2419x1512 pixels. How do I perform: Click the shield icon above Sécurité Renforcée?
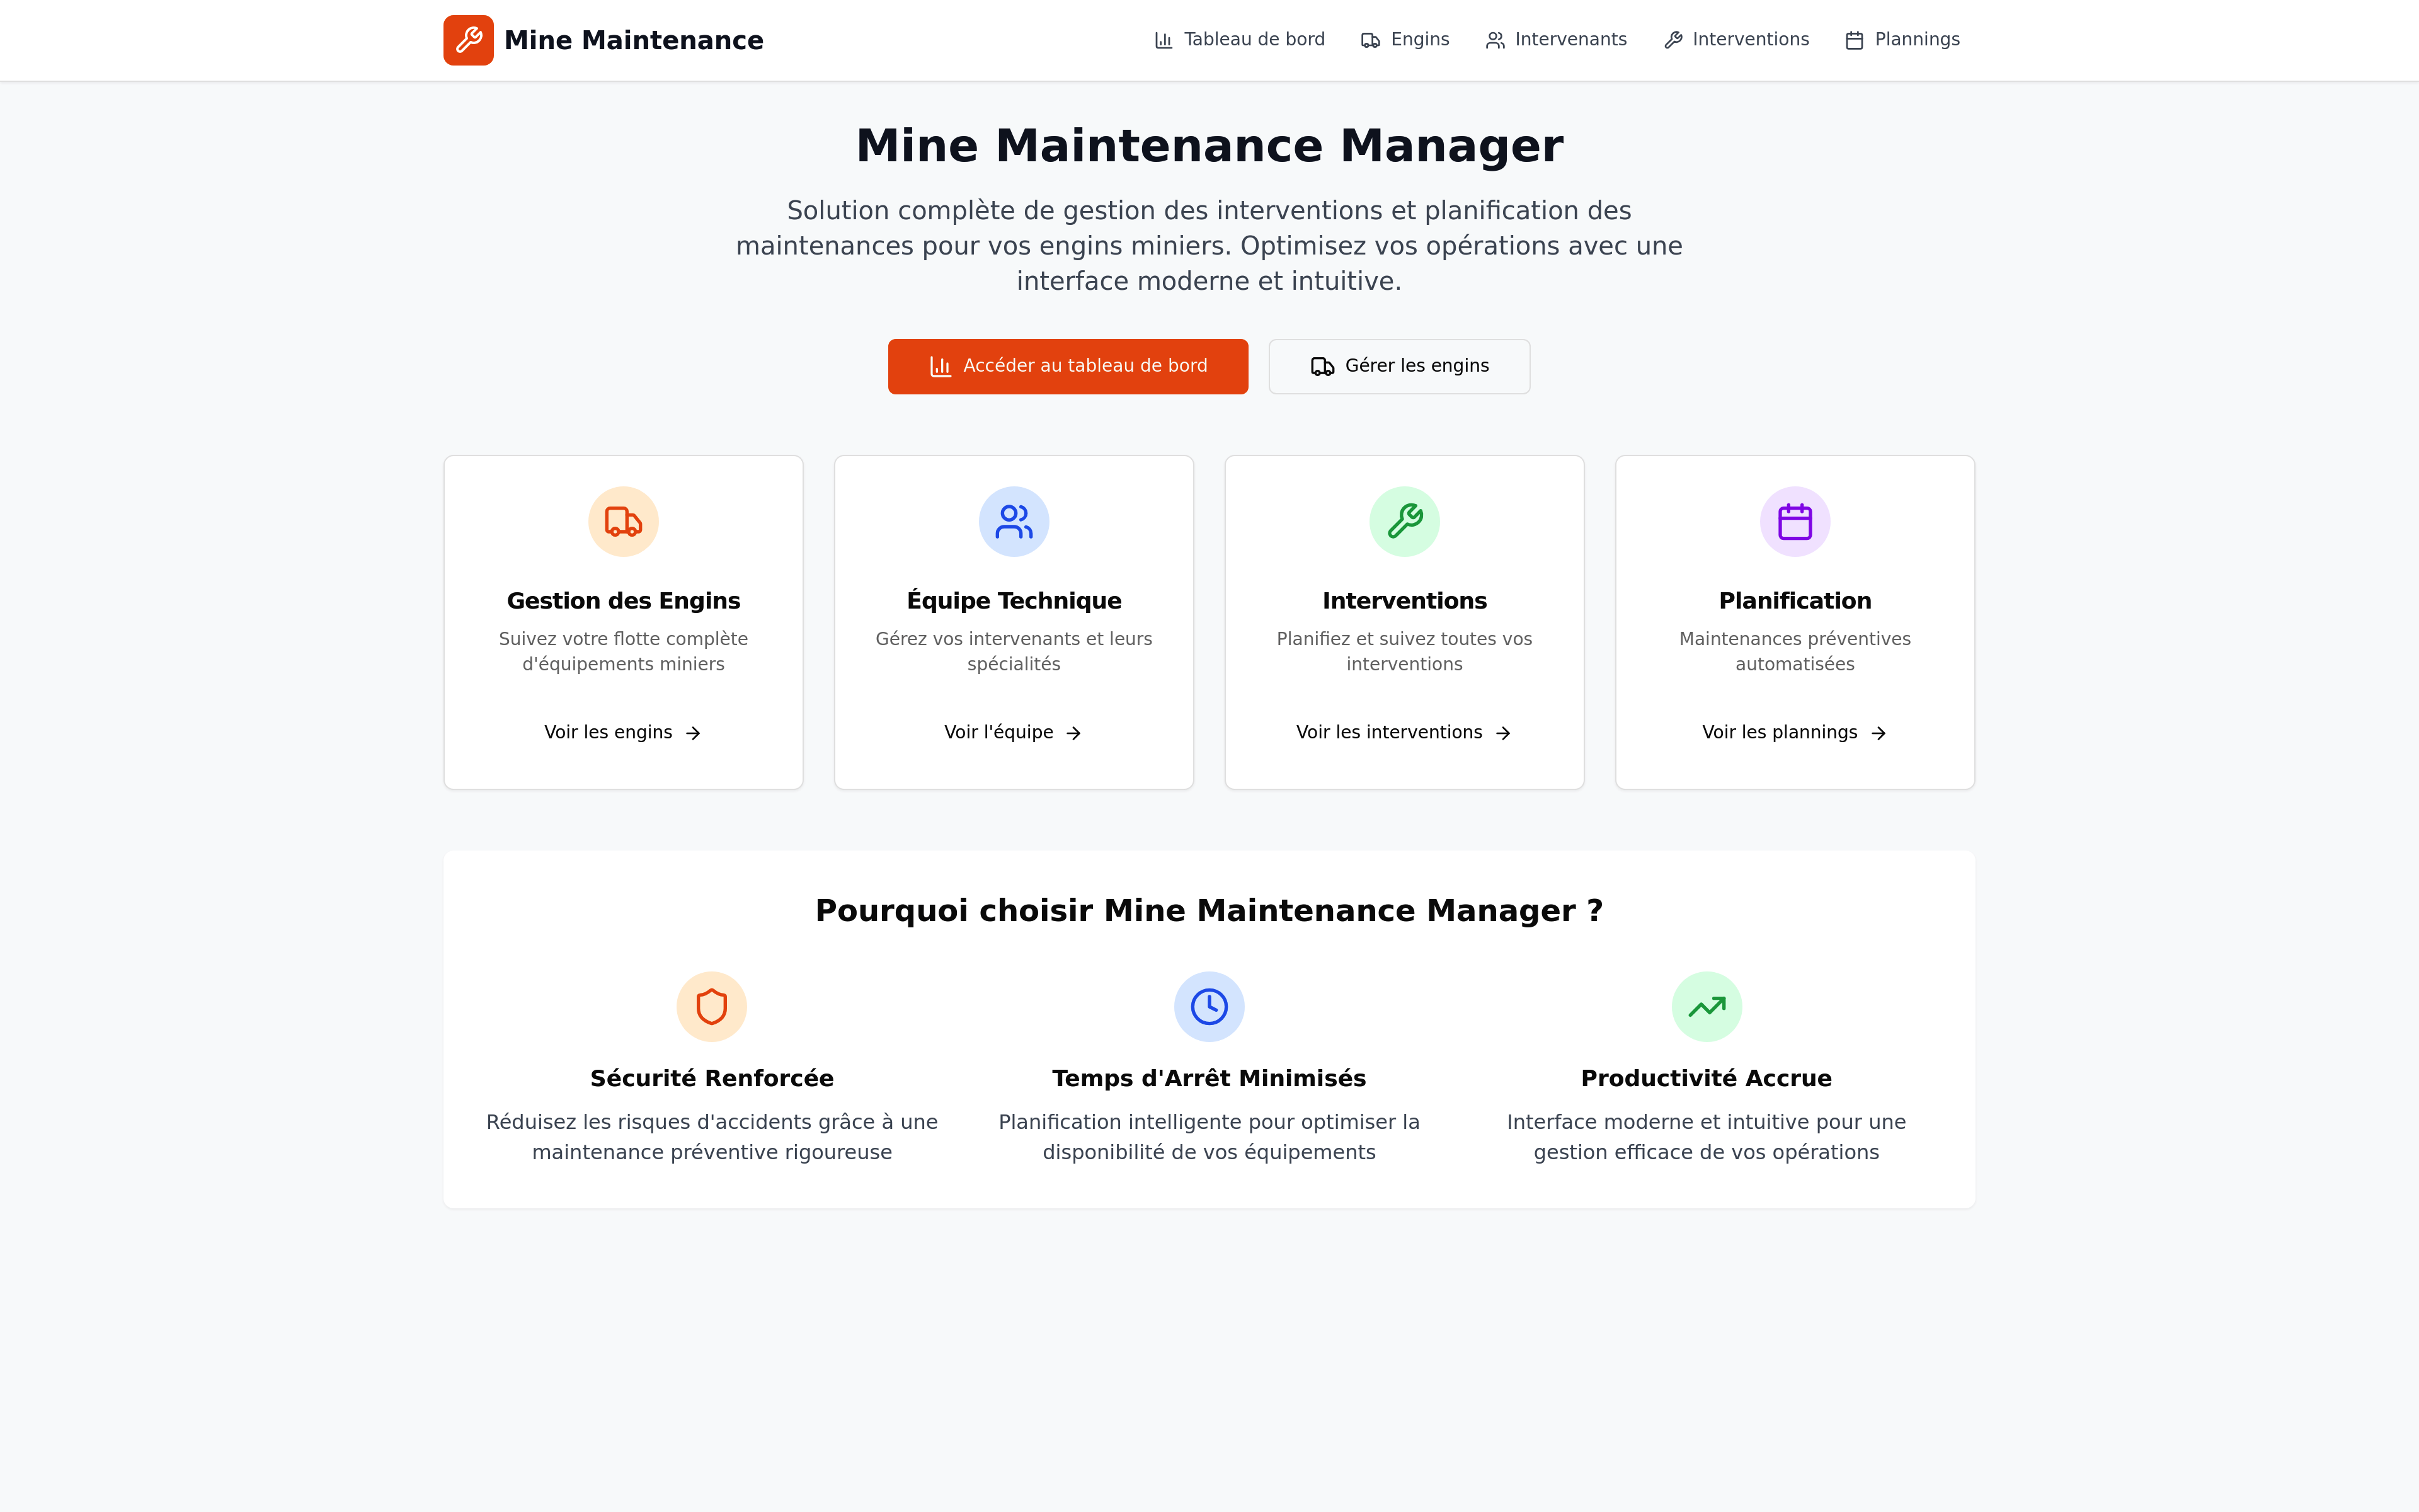[711, 1006]
